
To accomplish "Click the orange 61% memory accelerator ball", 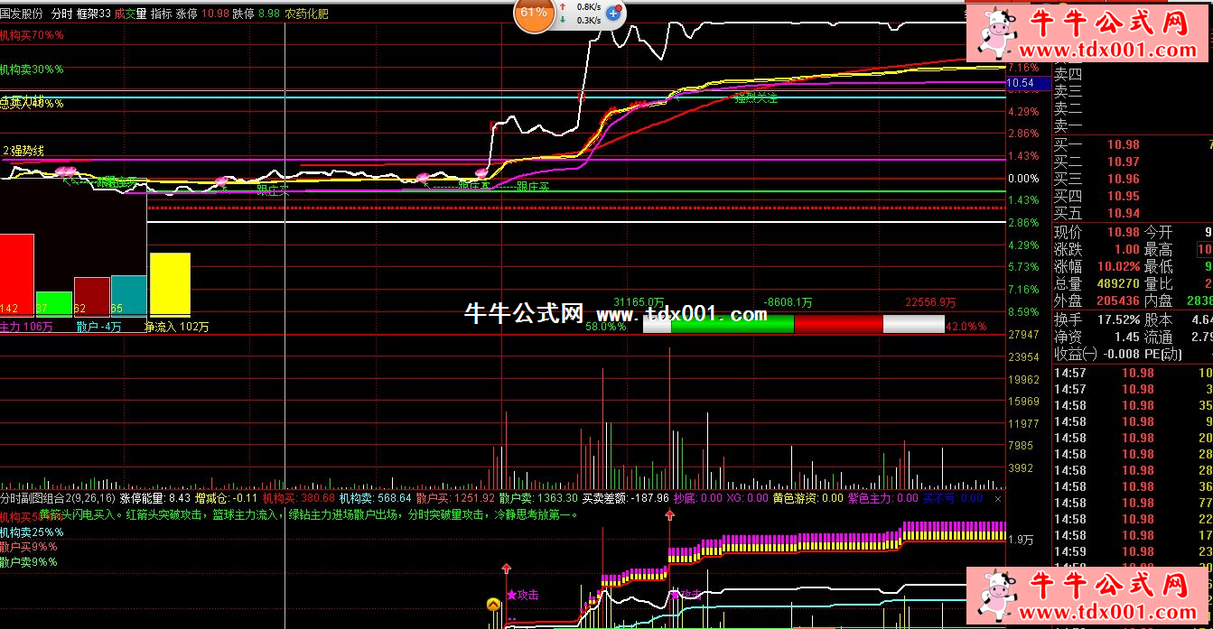I will 534,13.
